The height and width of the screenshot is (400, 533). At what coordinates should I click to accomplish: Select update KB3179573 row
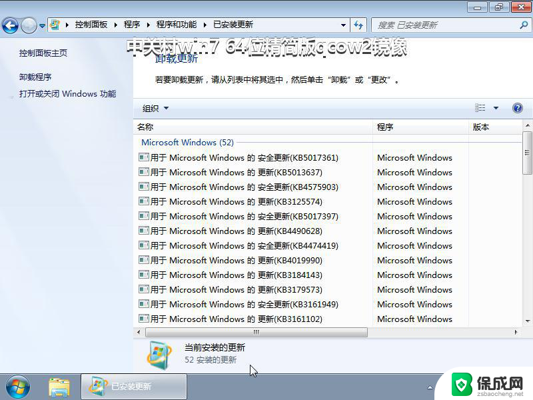point(328,289)
